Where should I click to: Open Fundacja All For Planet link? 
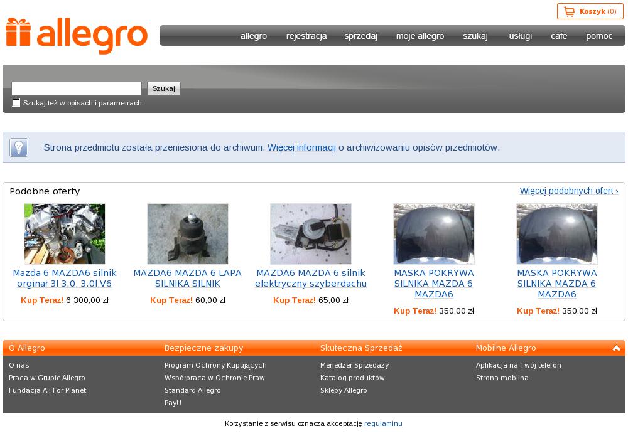47,390
